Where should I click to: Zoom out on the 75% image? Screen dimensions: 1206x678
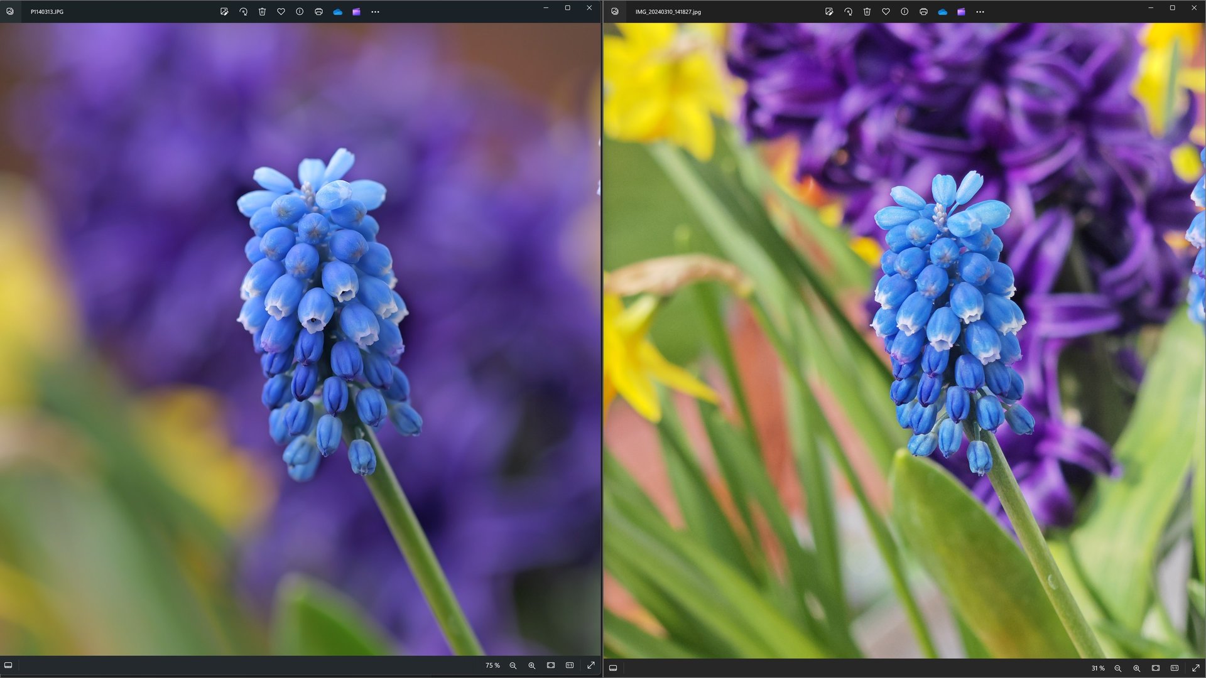[513, 665]
